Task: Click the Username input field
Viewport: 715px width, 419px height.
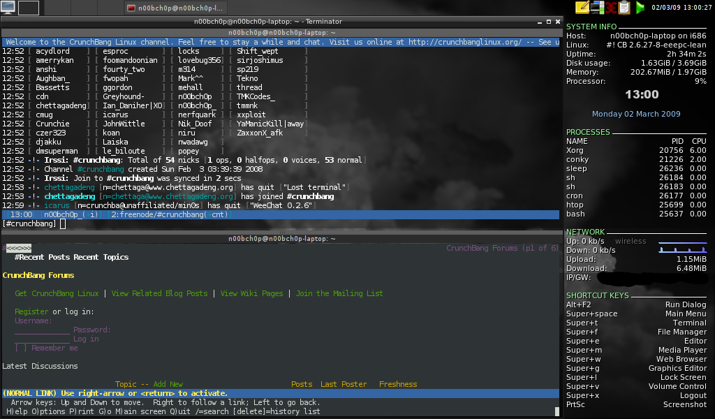Action: pos(42,330)
